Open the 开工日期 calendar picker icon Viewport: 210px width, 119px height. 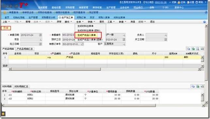[166, 39]
